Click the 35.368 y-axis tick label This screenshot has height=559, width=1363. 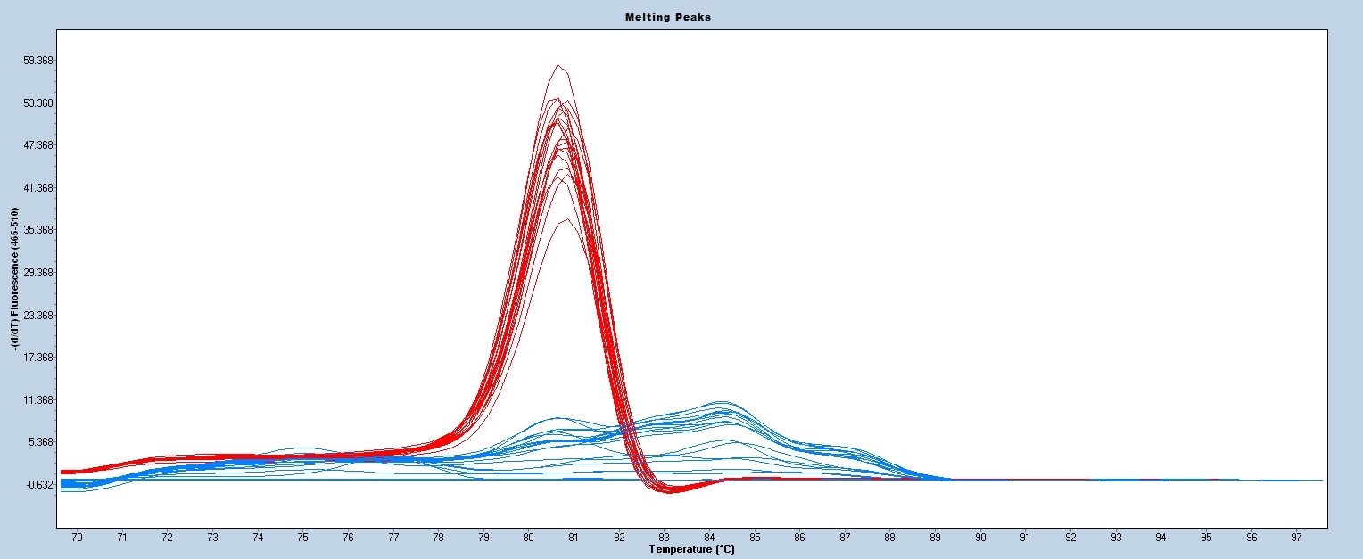tap(39, 230)
